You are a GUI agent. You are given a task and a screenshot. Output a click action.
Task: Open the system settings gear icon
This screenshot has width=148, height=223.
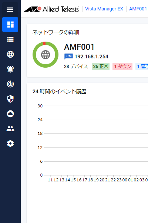[10, 143]
